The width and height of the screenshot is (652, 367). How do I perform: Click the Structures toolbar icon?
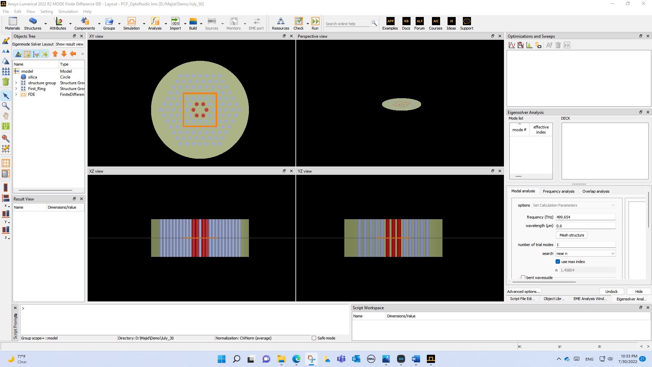coord(32,21)
